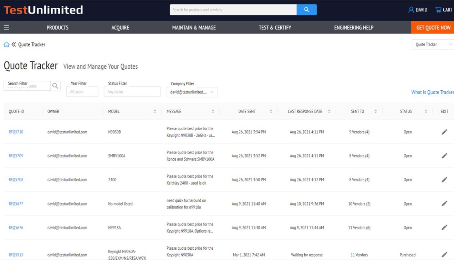The image size is (454, 260).
Task: Open the TEST & CERTIFY menu
Action: [274, 27]
